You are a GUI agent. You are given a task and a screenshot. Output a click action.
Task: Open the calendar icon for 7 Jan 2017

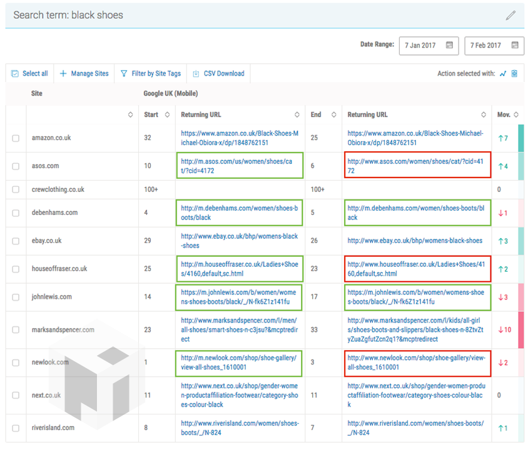449,46
